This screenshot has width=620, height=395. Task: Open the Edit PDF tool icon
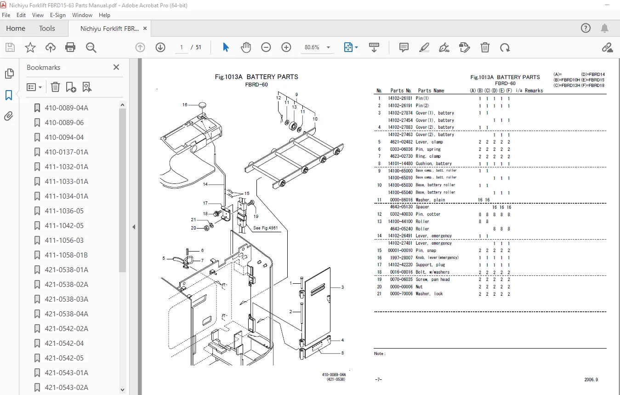coord(464,47)
